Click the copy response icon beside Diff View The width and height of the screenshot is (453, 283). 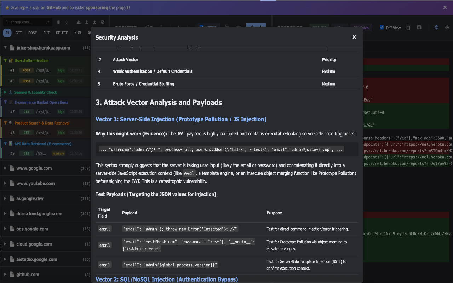[408, 28]
